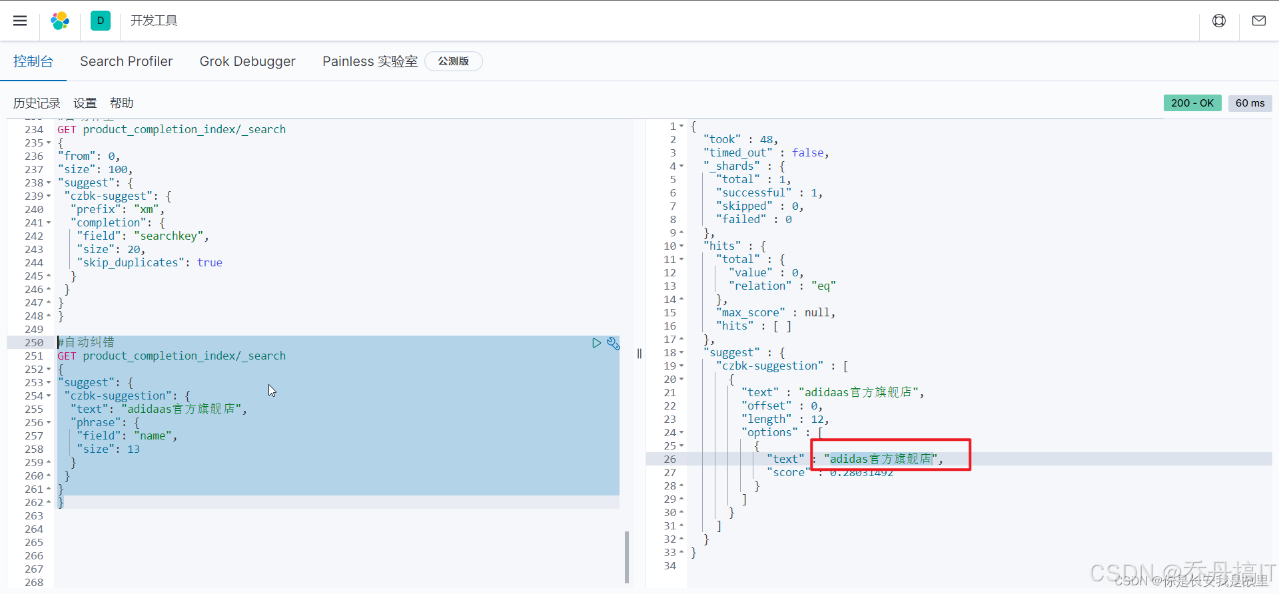
Task: Collapse completion block at line 241
Action: point(49,223)
